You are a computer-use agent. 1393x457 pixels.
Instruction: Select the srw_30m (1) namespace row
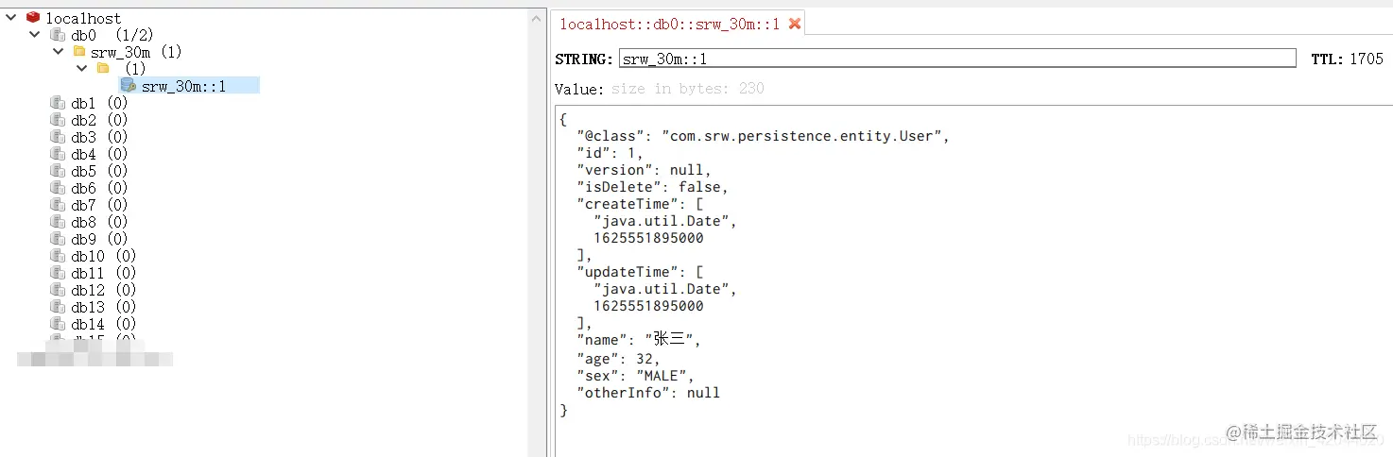point(136,52)
